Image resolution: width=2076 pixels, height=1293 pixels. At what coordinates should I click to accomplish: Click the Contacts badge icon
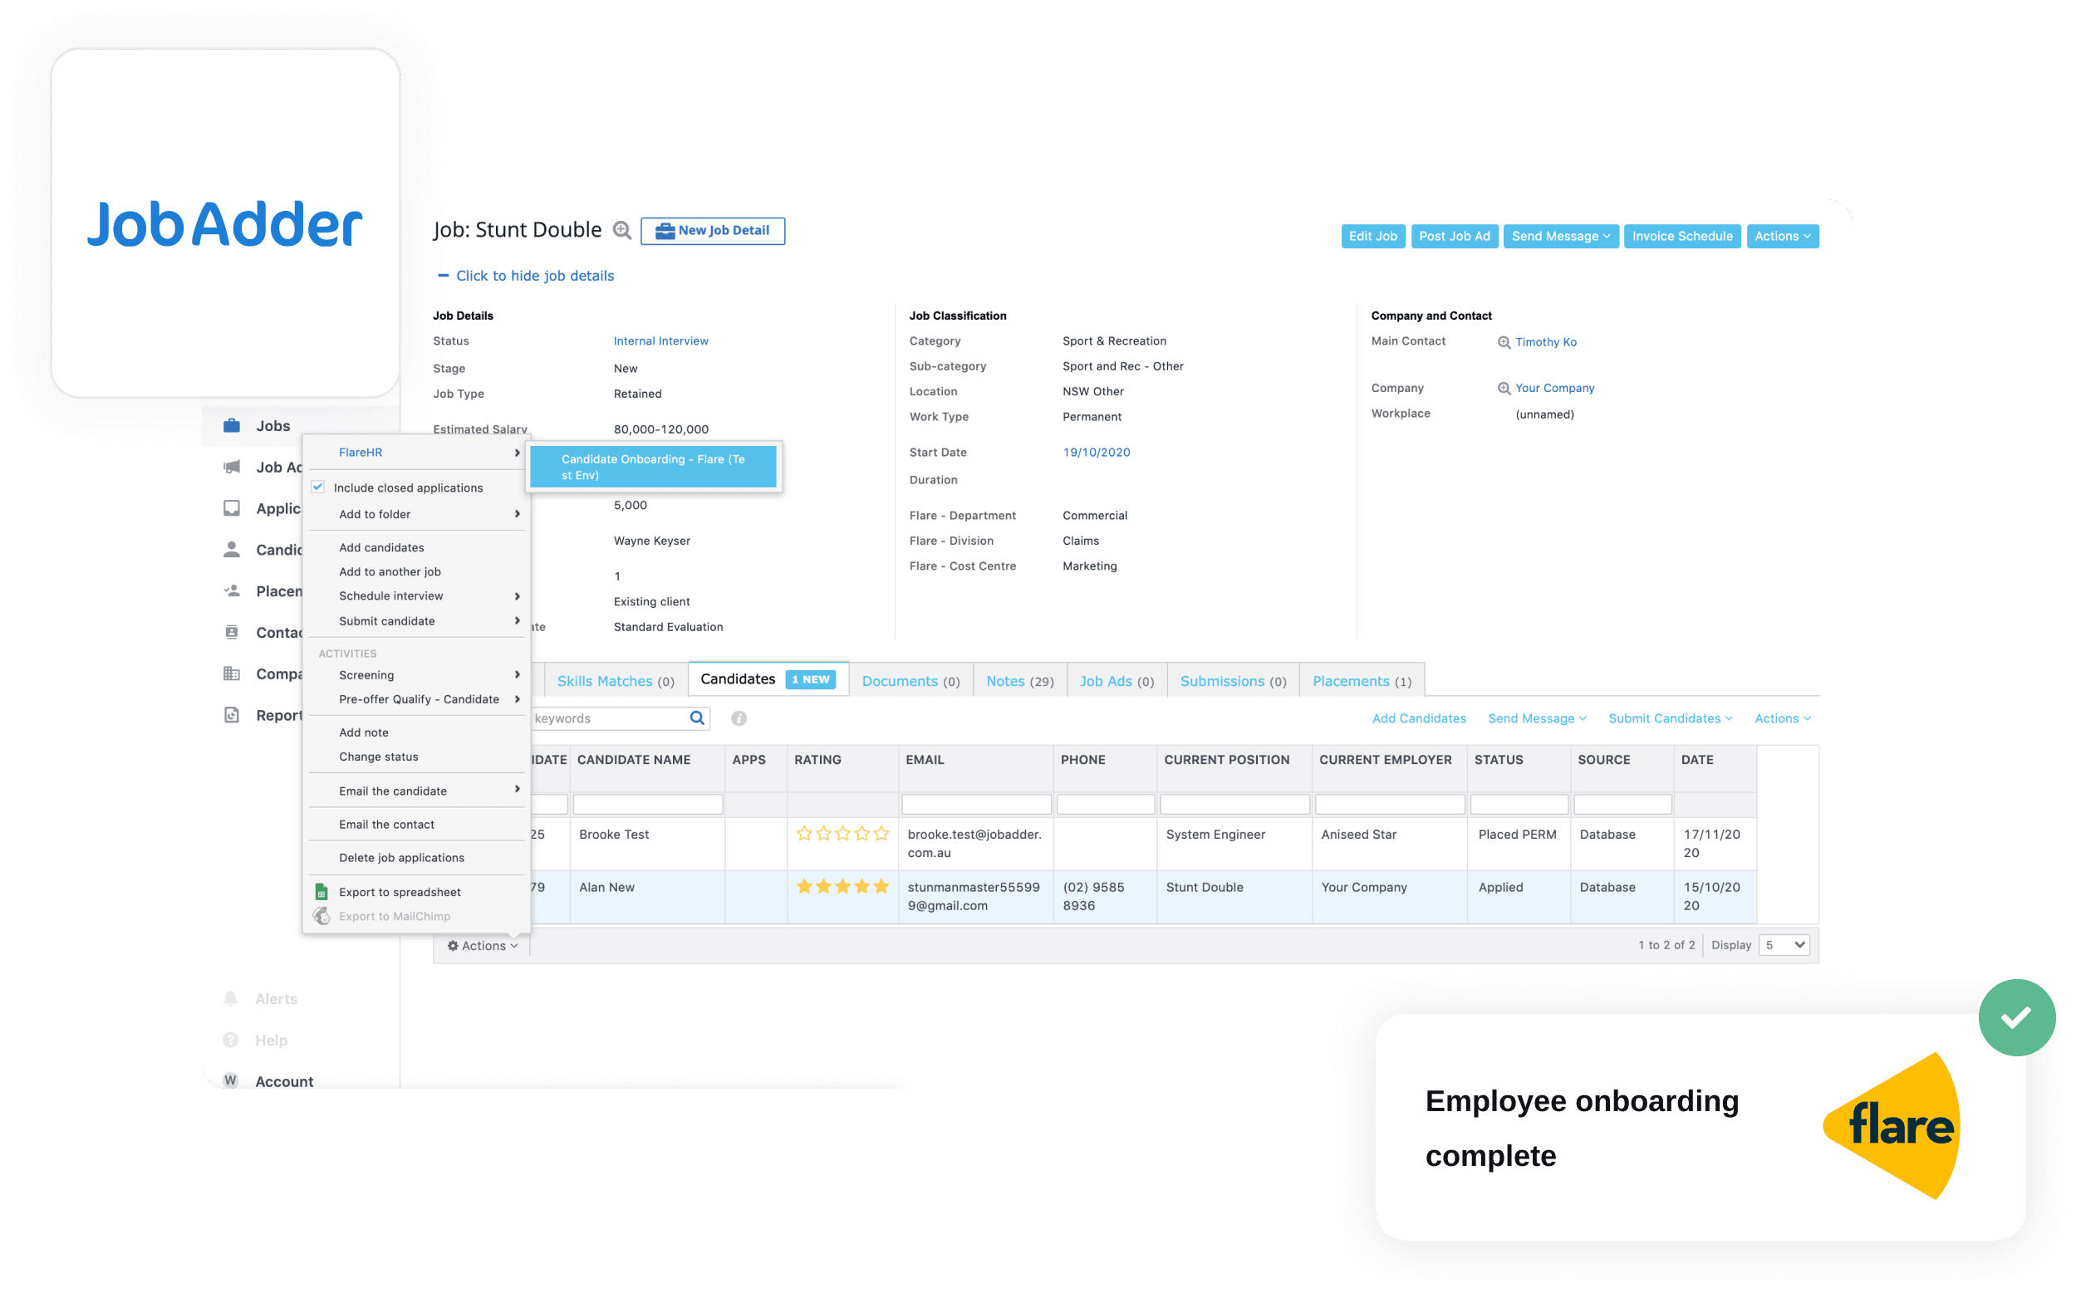point(232,632)
